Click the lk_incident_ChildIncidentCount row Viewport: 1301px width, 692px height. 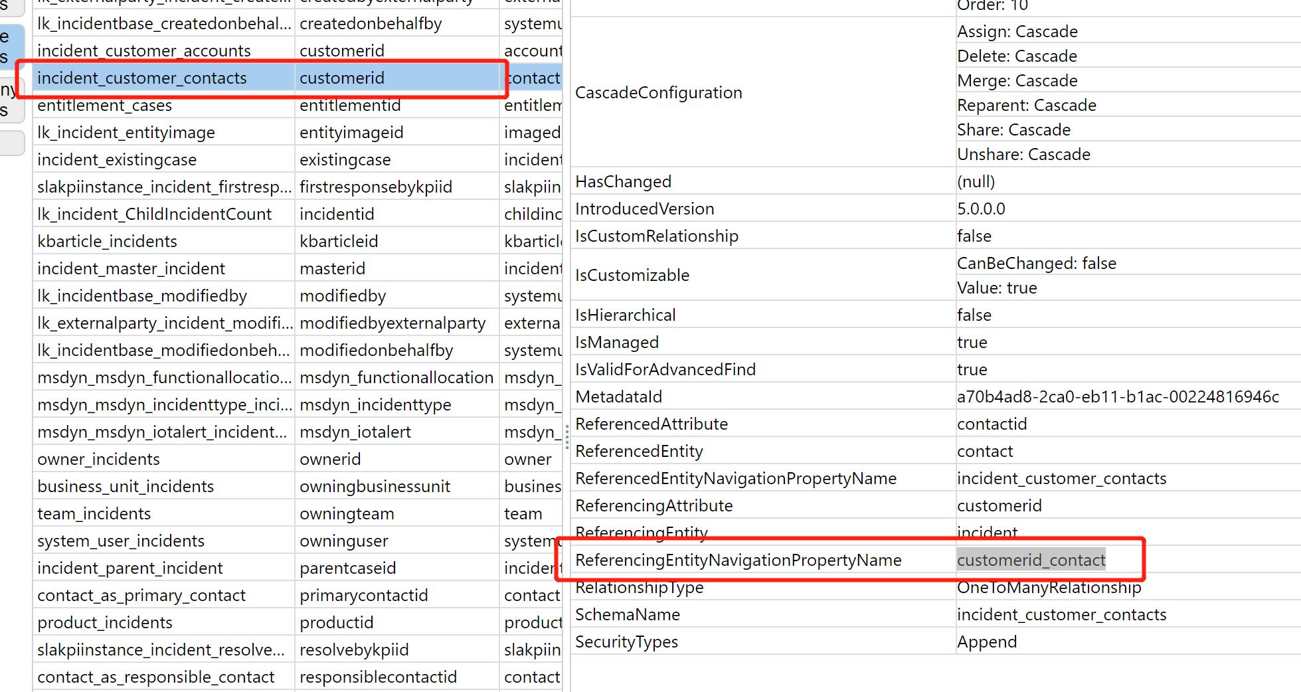tap(298, 214)
